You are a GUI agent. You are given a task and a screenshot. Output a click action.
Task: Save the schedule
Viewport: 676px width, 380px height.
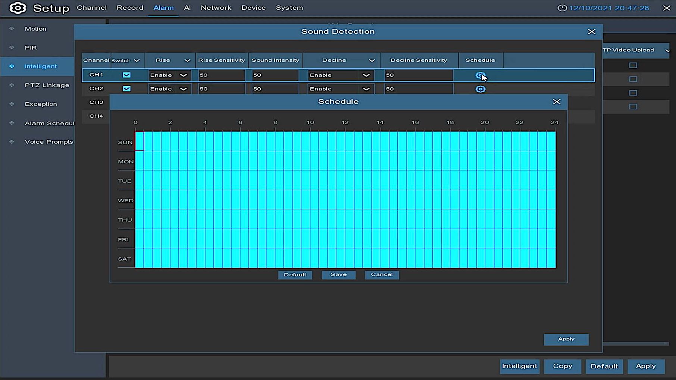coord(338,275)
